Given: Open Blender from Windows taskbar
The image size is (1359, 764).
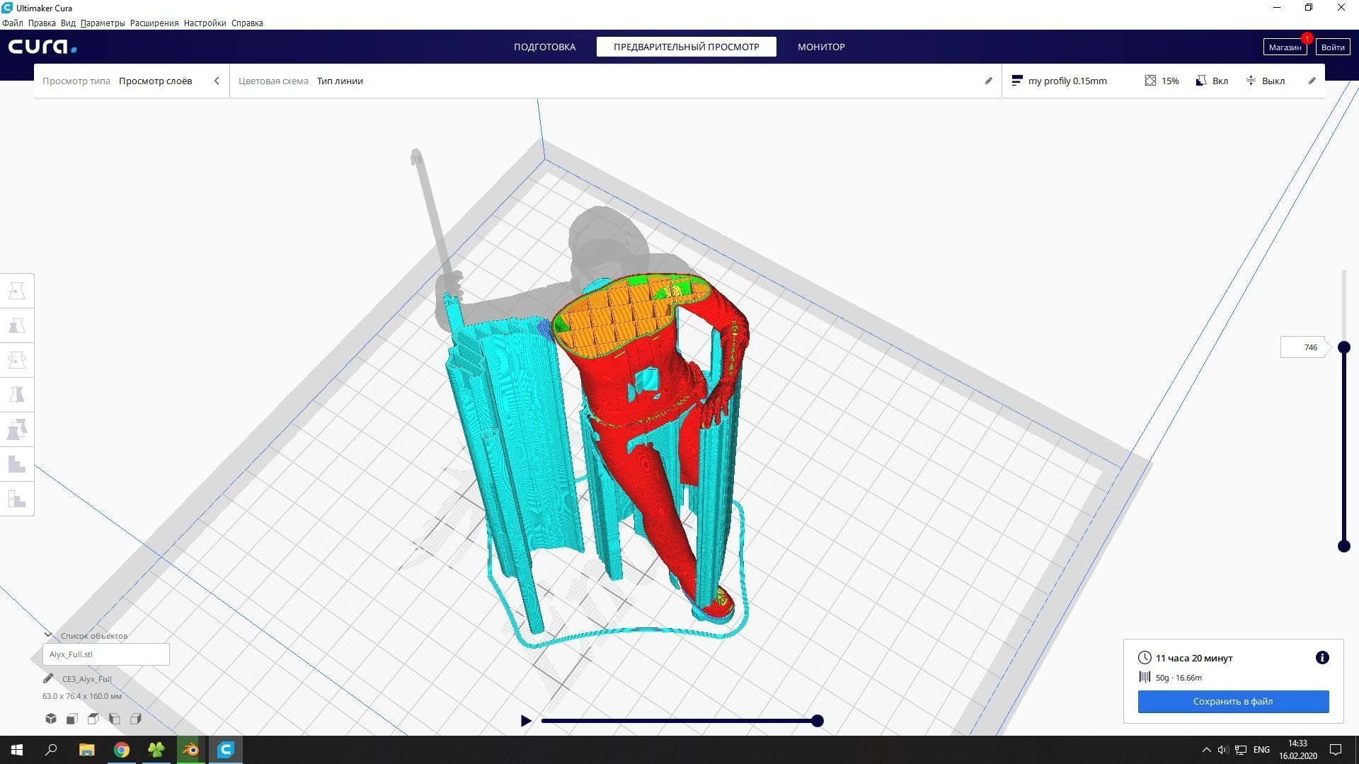Looking at the screenshot, I should (191, 750).
